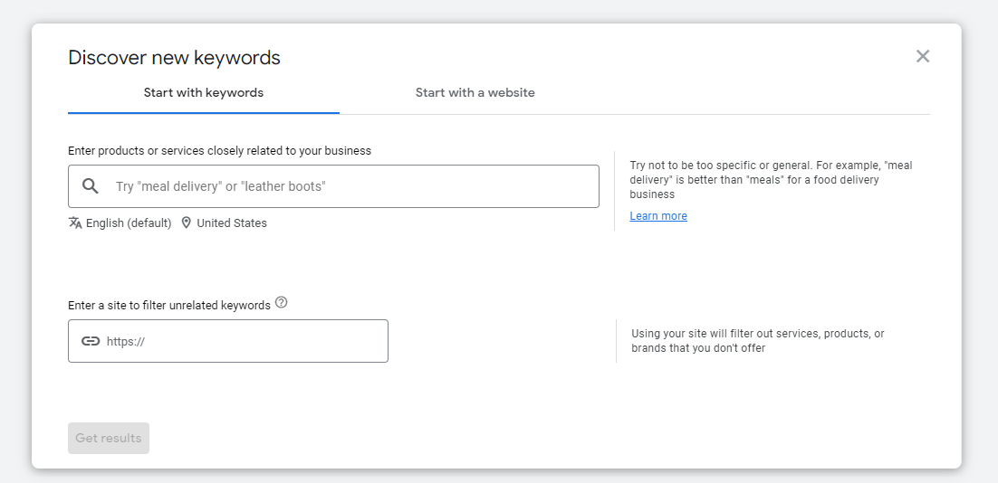
Task: Click the help question mark icon
Action: 281,303
